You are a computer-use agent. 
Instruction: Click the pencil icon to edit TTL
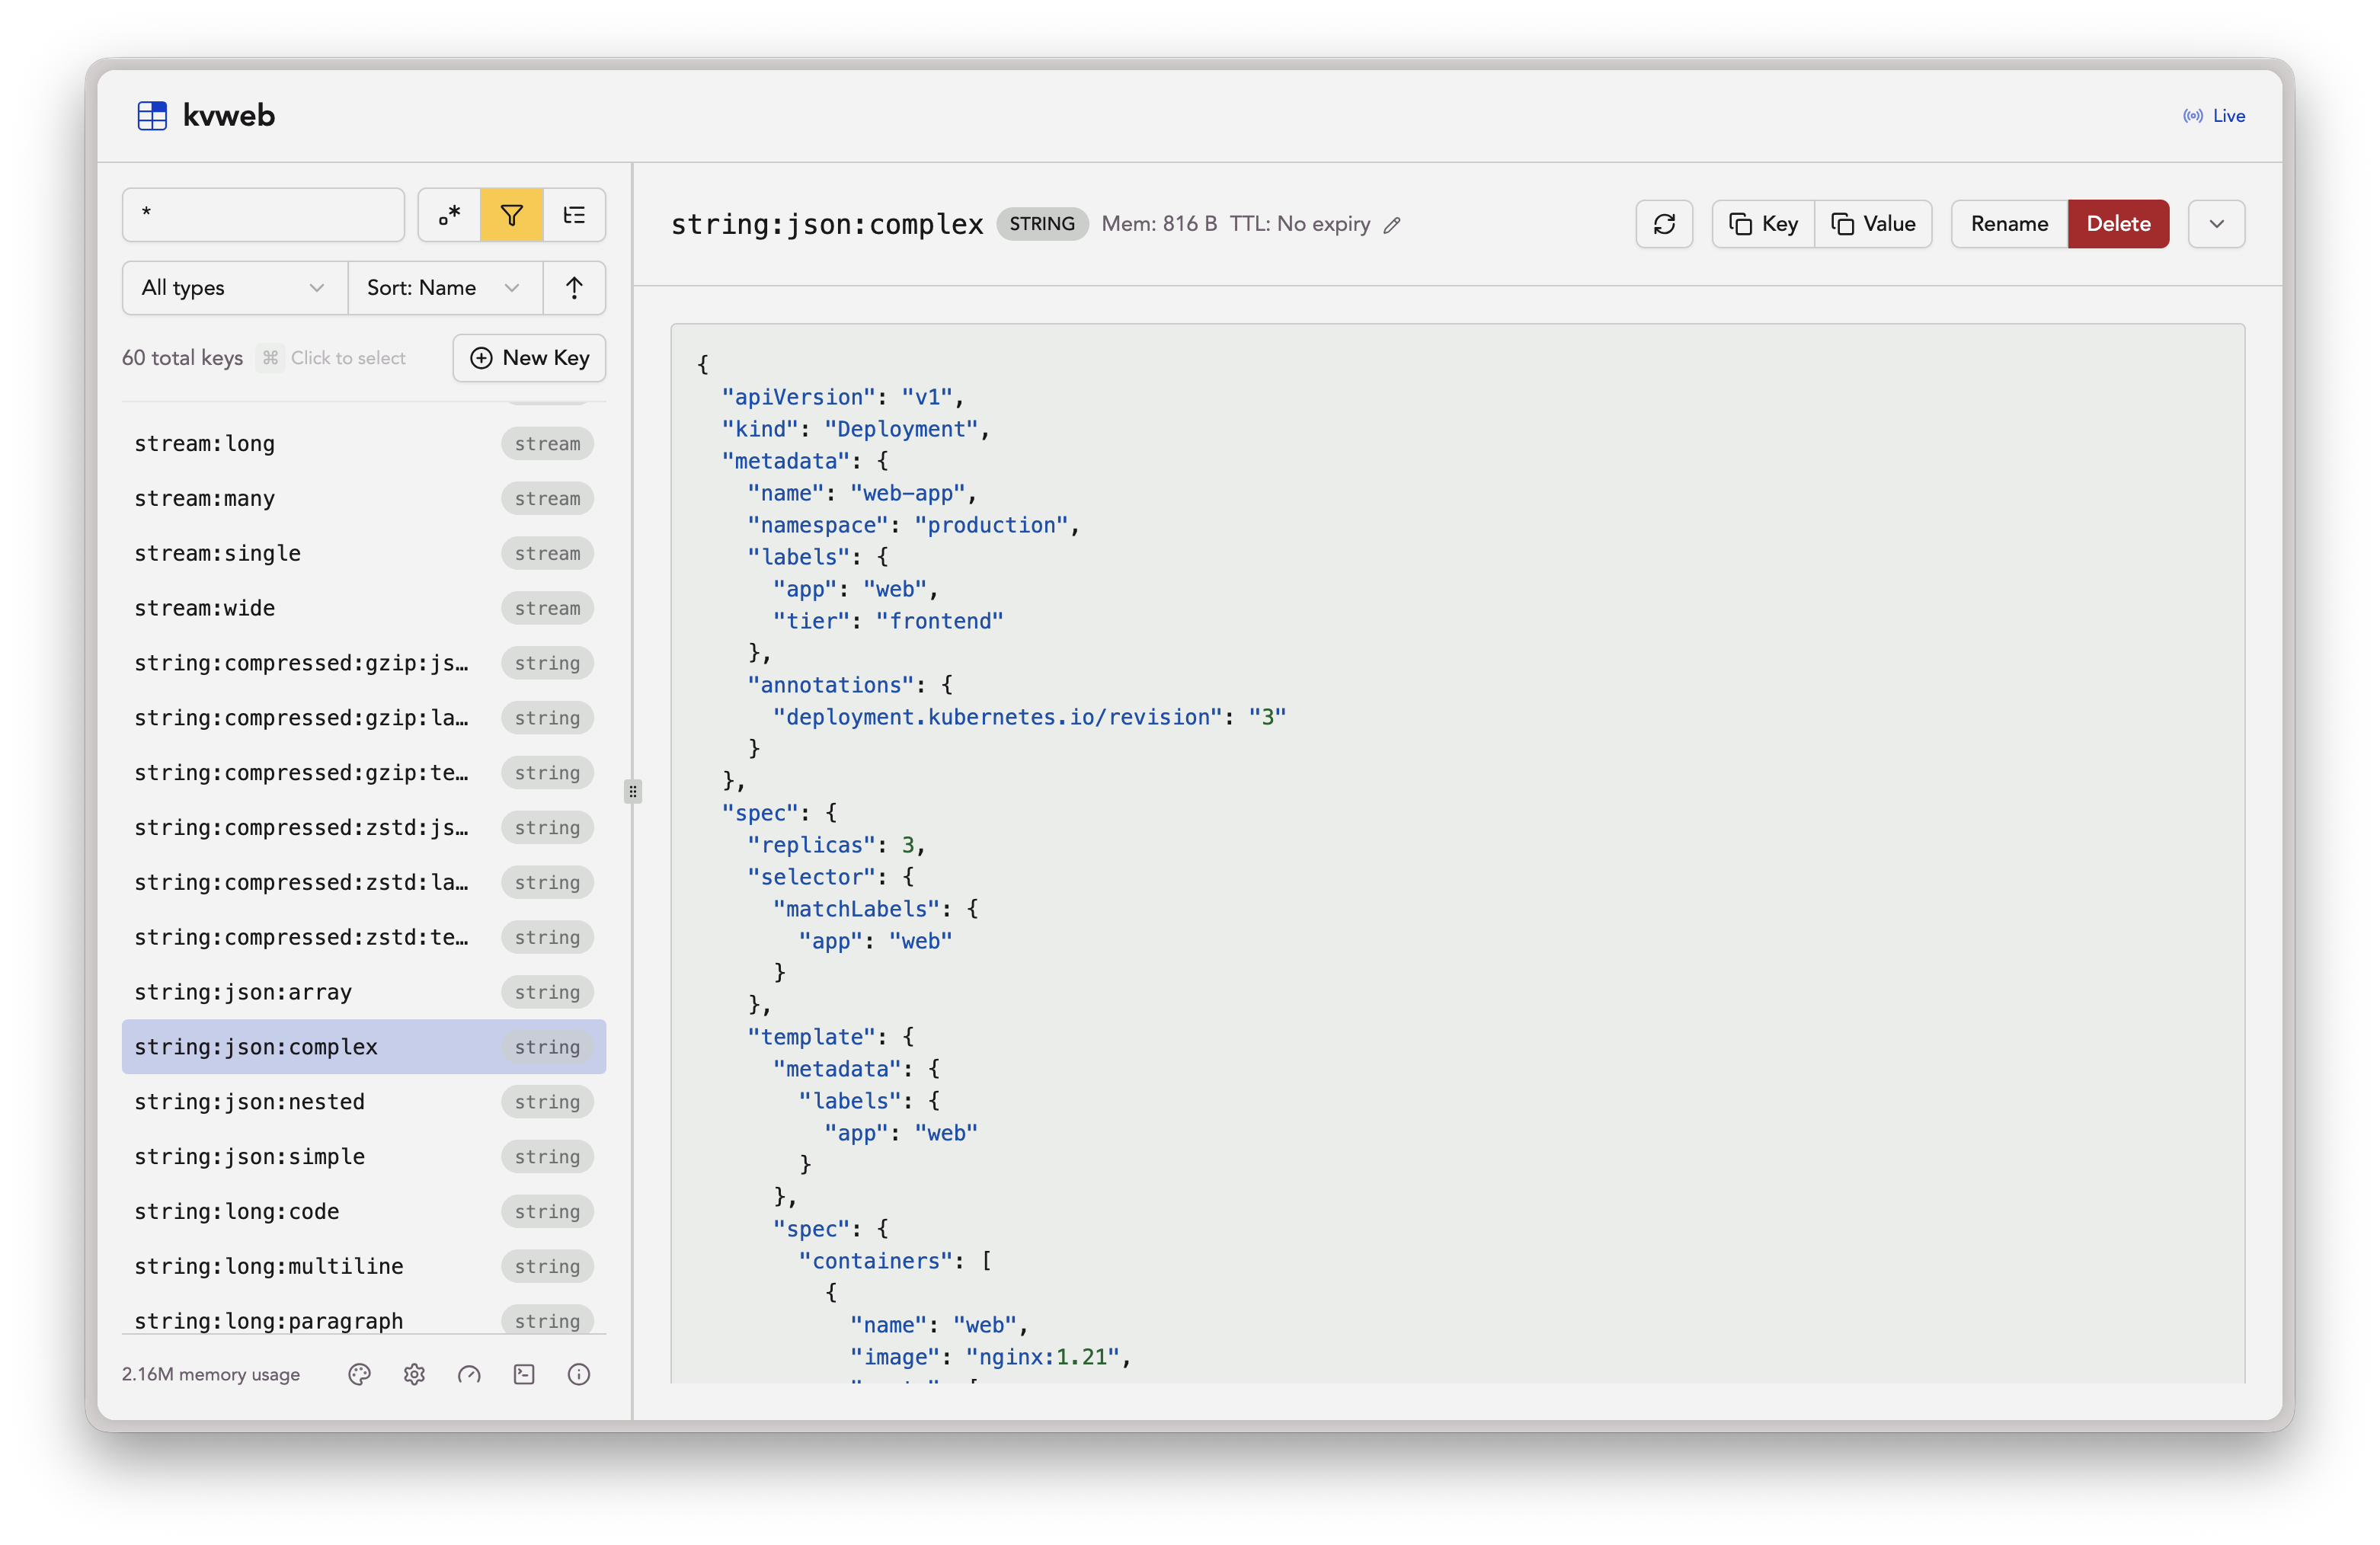[1392, 225]
